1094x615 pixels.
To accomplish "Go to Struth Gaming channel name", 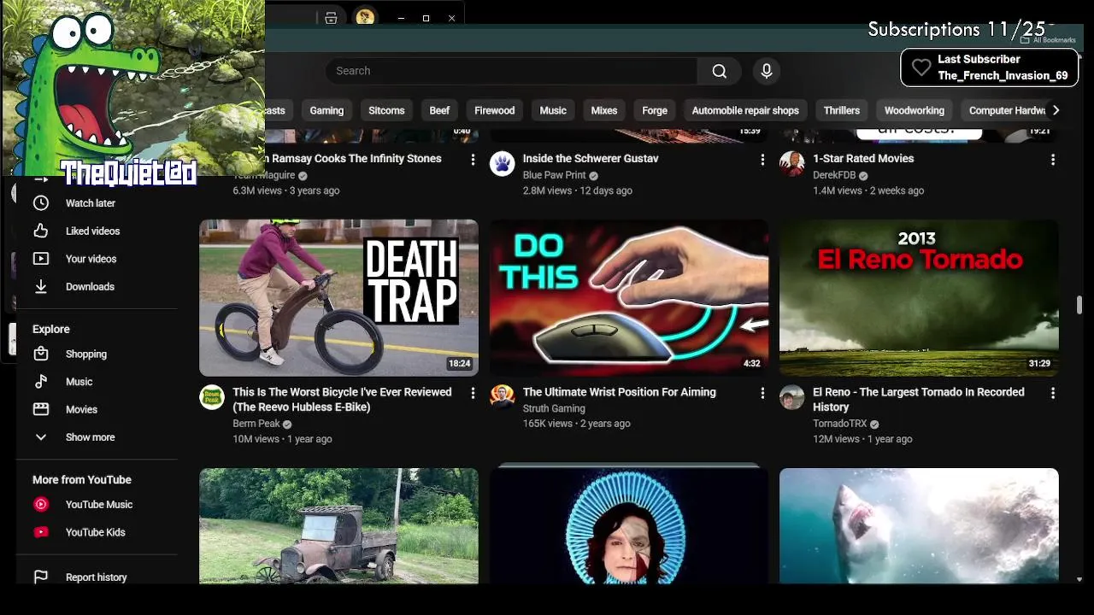I will coord(554,408).
